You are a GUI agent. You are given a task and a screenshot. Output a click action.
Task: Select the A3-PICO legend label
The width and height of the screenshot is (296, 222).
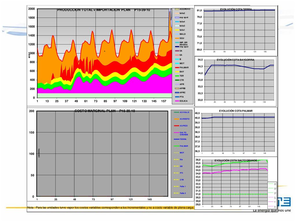[184, 126]
